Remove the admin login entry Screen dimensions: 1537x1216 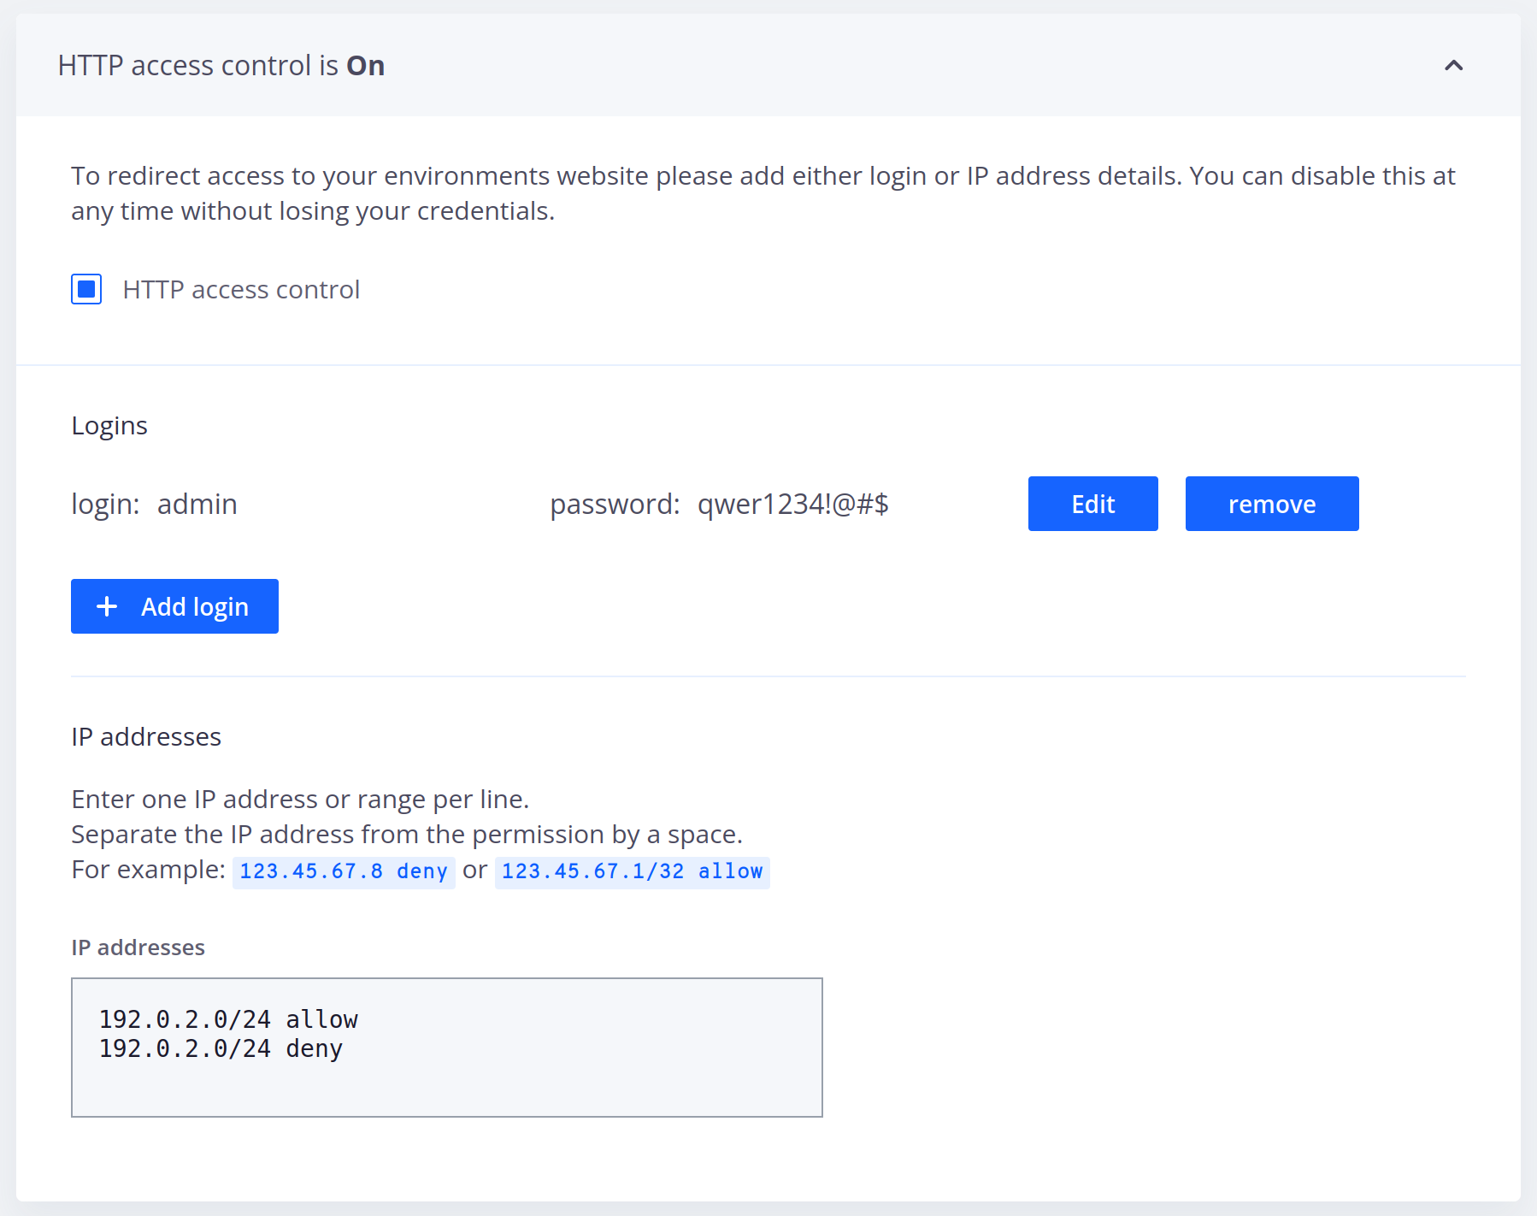click(x=1271, y=504)
